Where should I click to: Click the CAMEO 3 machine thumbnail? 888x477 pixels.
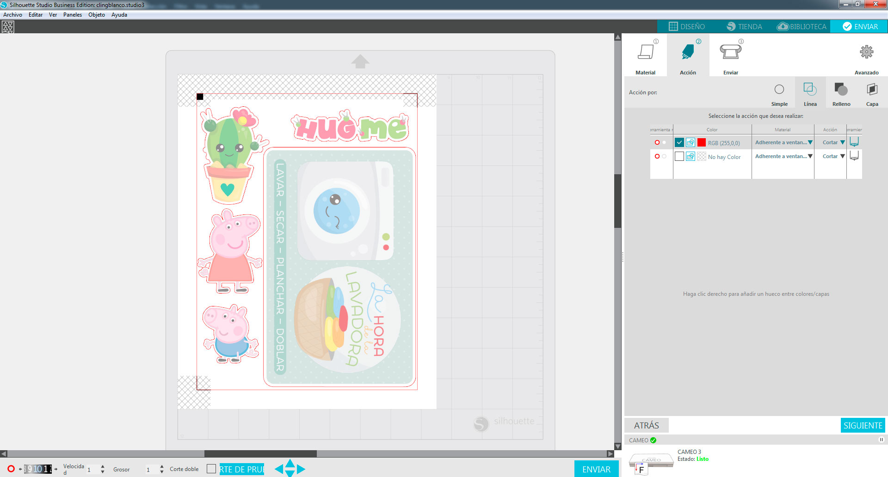pyautogui.click(x=651, y=464)
